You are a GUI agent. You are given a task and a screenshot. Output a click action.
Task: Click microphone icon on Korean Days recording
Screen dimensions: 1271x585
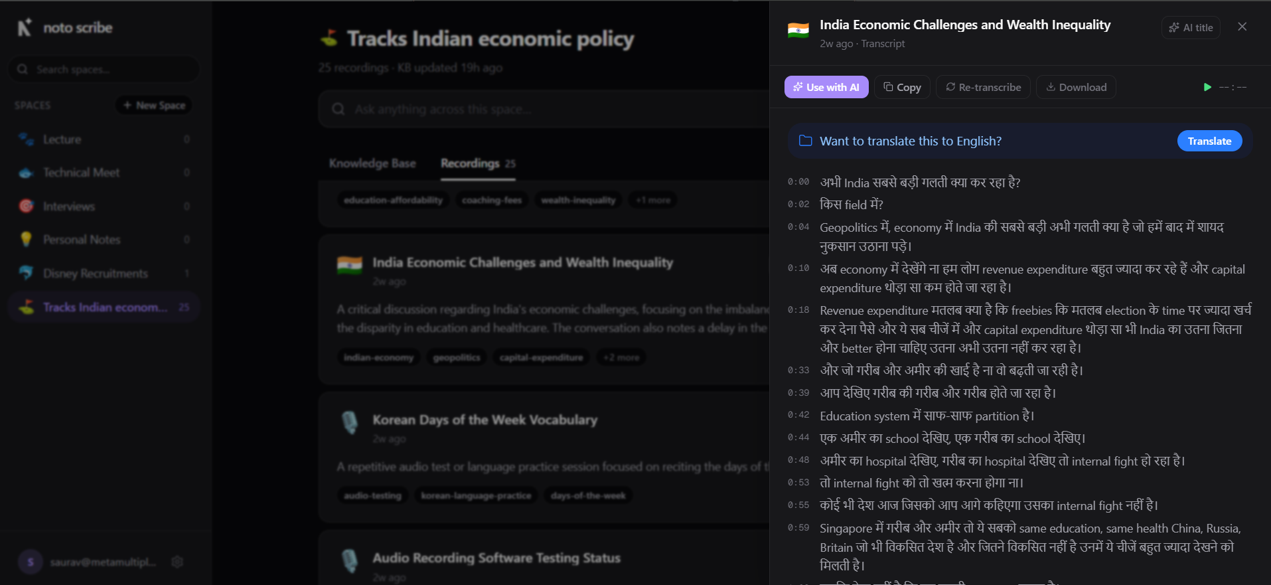point(350,422)
